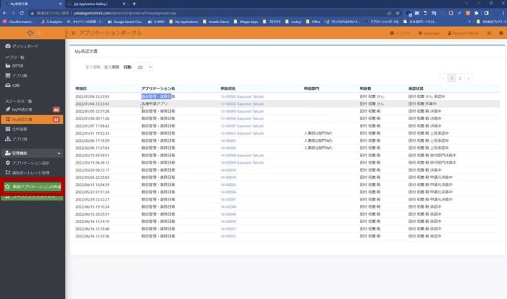Open the Office bookmark folder
This screenshot has height=299, width=507.
(x=313, y=22)
